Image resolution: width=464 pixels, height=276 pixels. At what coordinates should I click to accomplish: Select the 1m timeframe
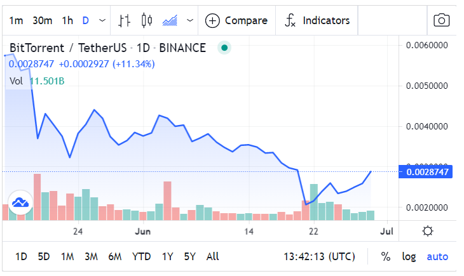pos(16,21)
